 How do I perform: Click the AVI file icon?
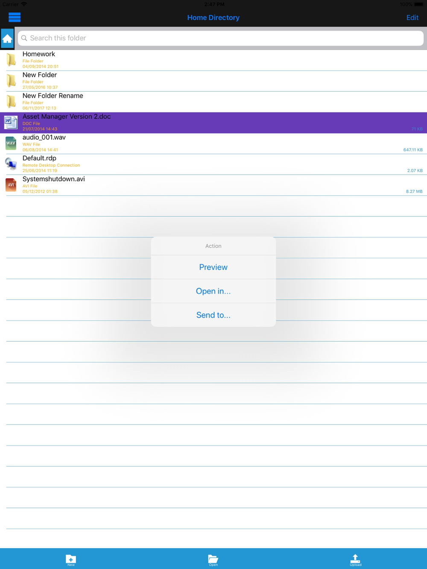[11, 185]
